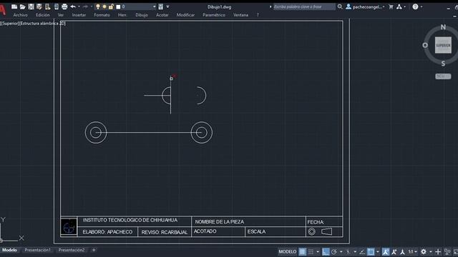Expand Quick Access toolbar customize arrow
Screen dimensions: 458x257
tap(167, 6)
